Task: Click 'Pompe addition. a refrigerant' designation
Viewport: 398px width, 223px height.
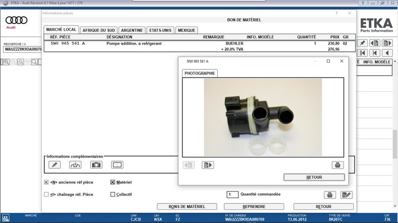Action: [134, 44]
